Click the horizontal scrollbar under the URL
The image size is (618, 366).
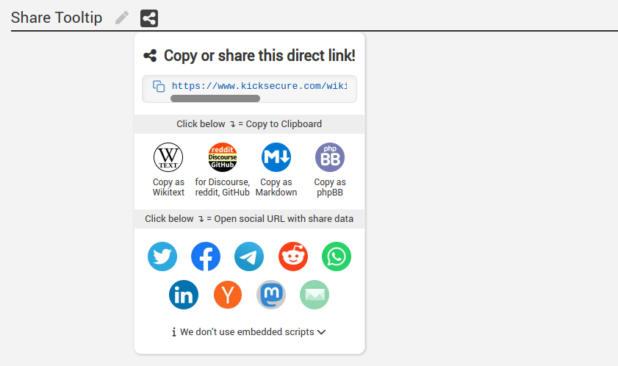click(215, 98)
